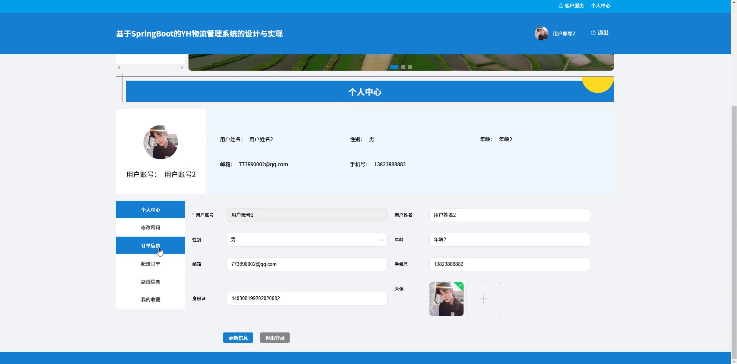Image resolution: width=737 pixels, height=364 pixels.
Task: Go to 订单信息 in the sidebar
Action: click(x=150, y=245)
